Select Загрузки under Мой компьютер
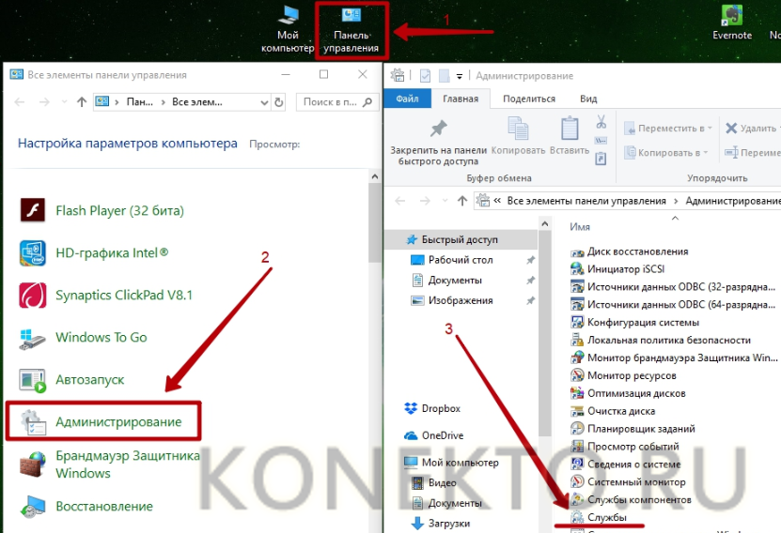The height and width of the screenshot is (533, 781). (x=441, y=523)
